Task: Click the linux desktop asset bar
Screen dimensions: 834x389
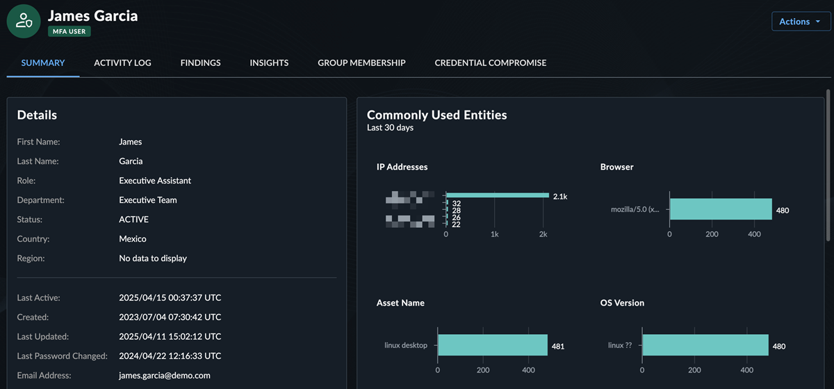Action: coord(492,345)
